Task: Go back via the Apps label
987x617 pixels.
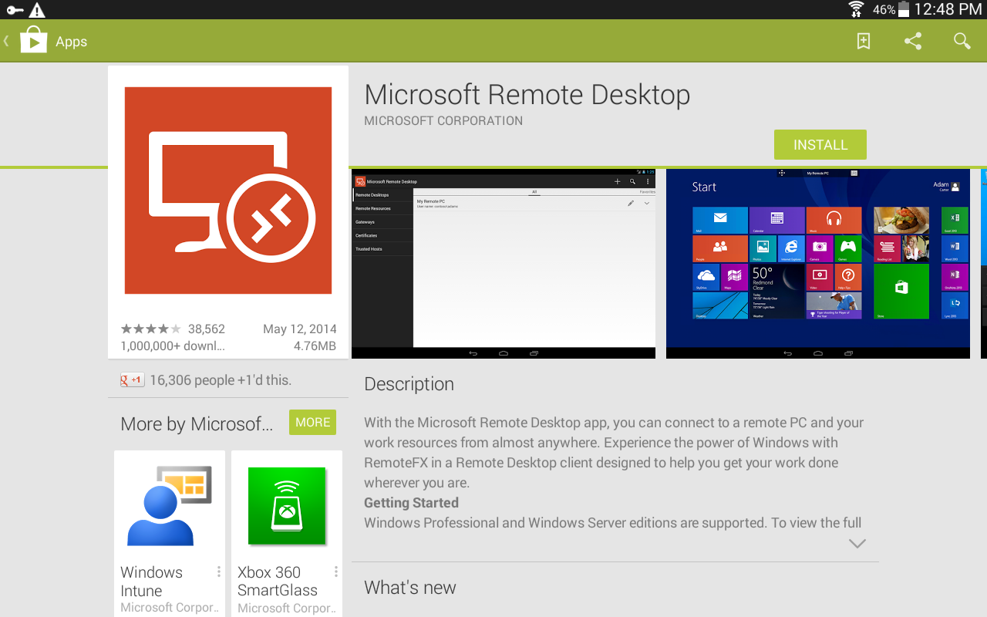Action: [71, 42]
